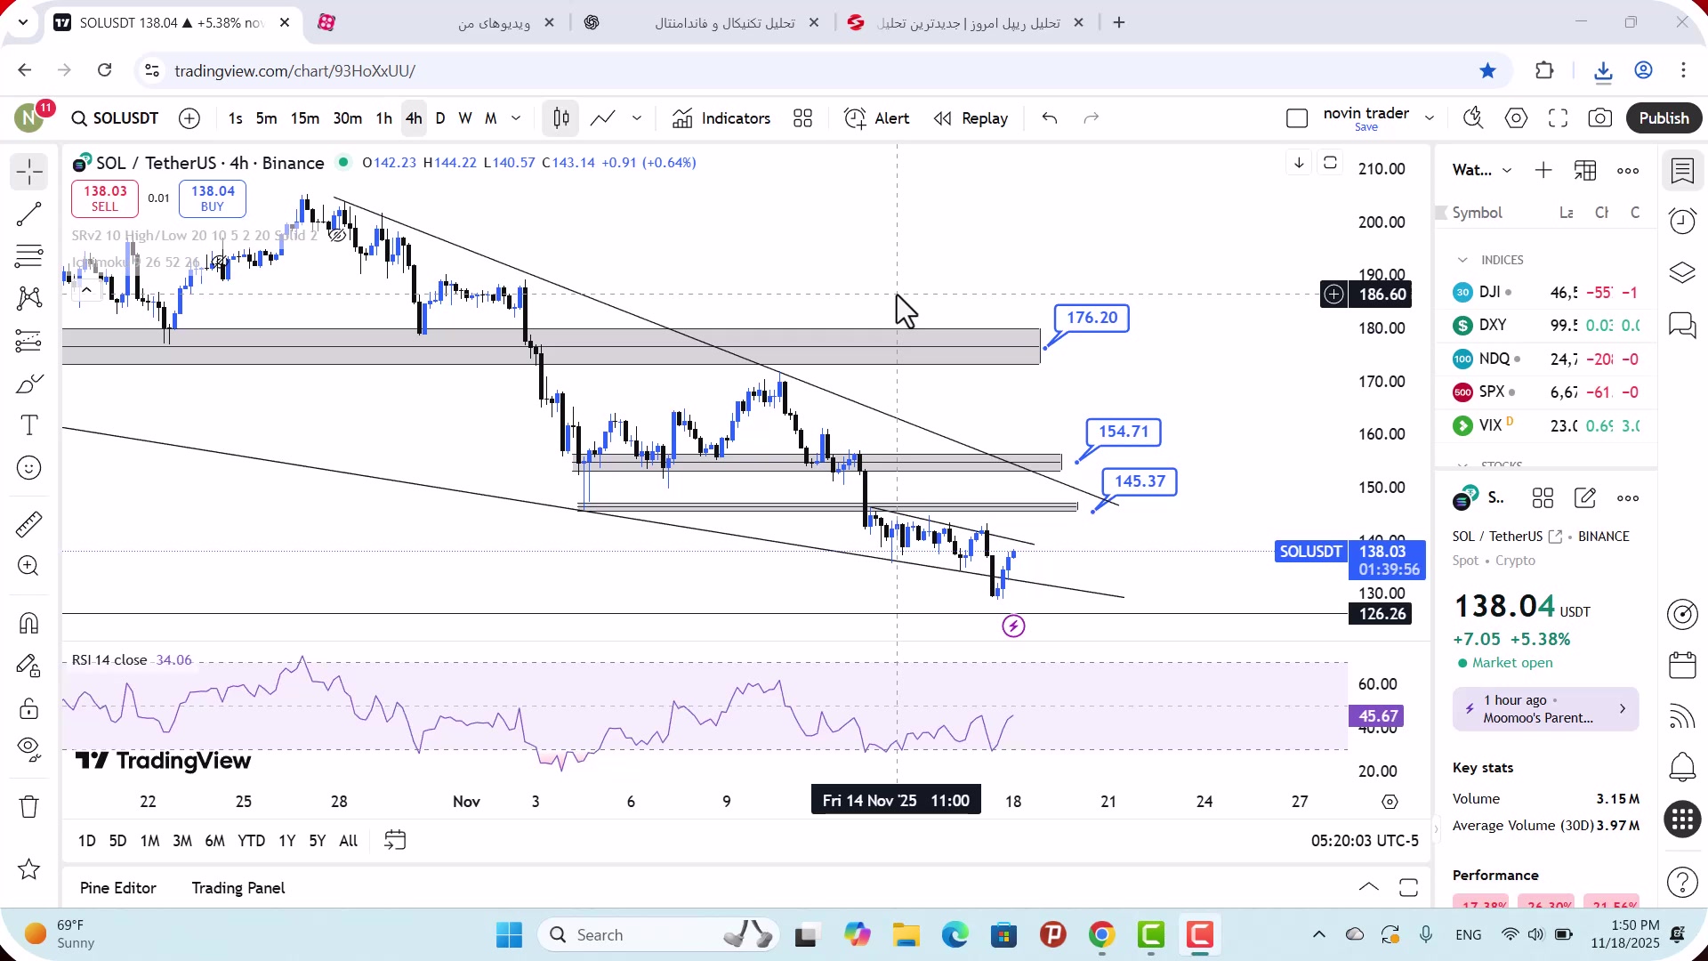Open the pattern drawing tools
1708x961 pixels.
click(29, 298)
